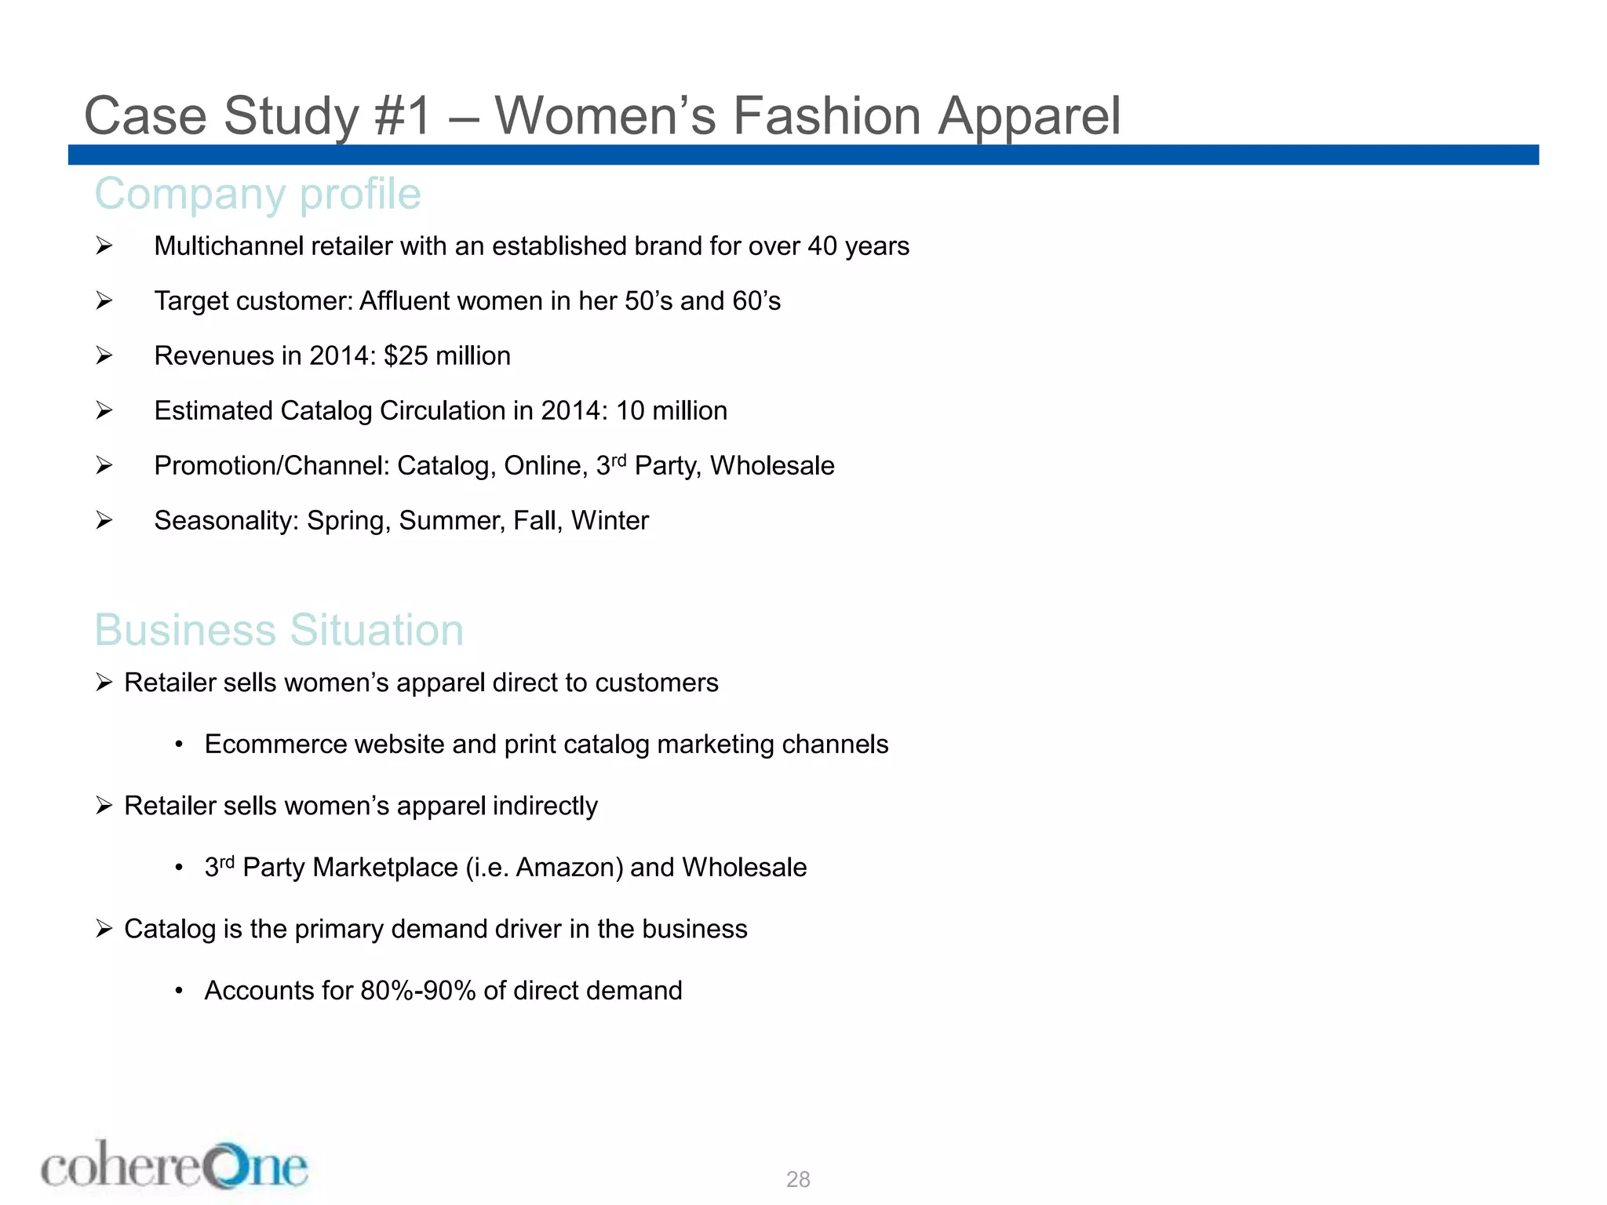Select the 'Promotion/Channel: Catalog, Online' bullet

[494, 465]
